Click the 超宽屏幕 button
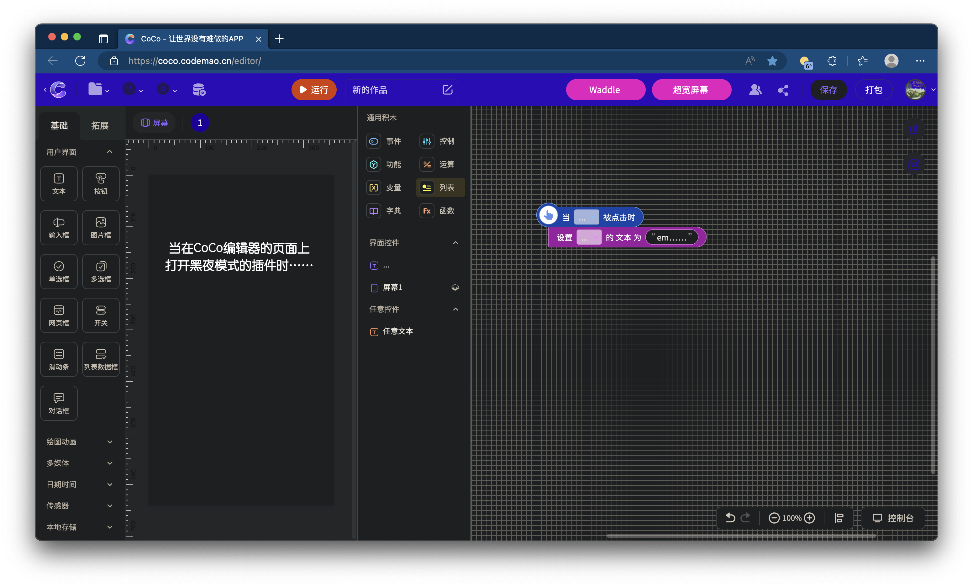 click(692, 90)
